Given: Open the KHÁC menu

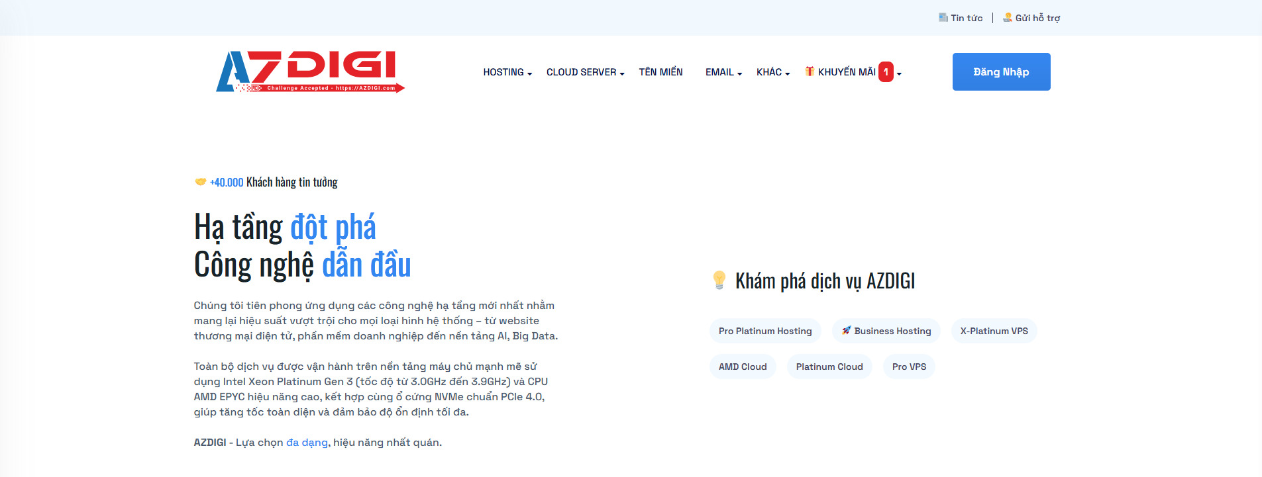Looking at the screenshot, I should [x=769, y=72].
